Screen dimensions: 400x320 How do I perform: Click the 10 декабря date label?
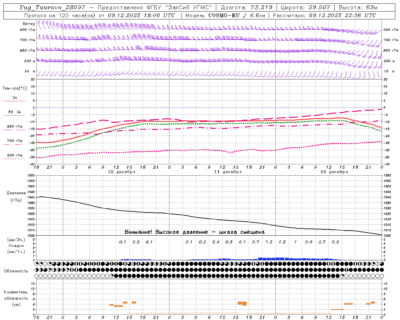click(x=122, y=172)
